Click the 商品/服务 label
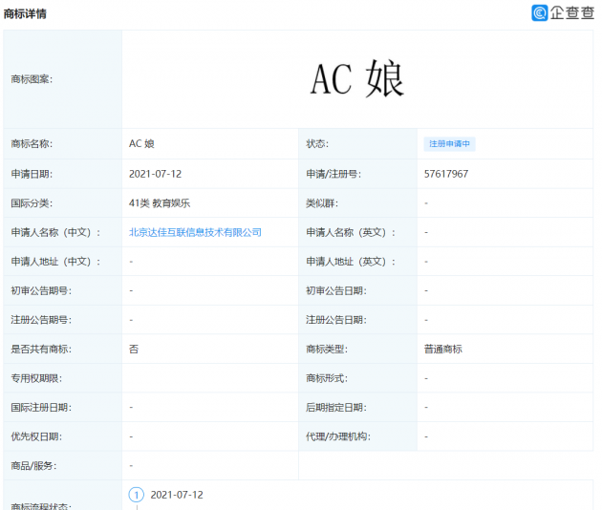 (x=33, y=465)
